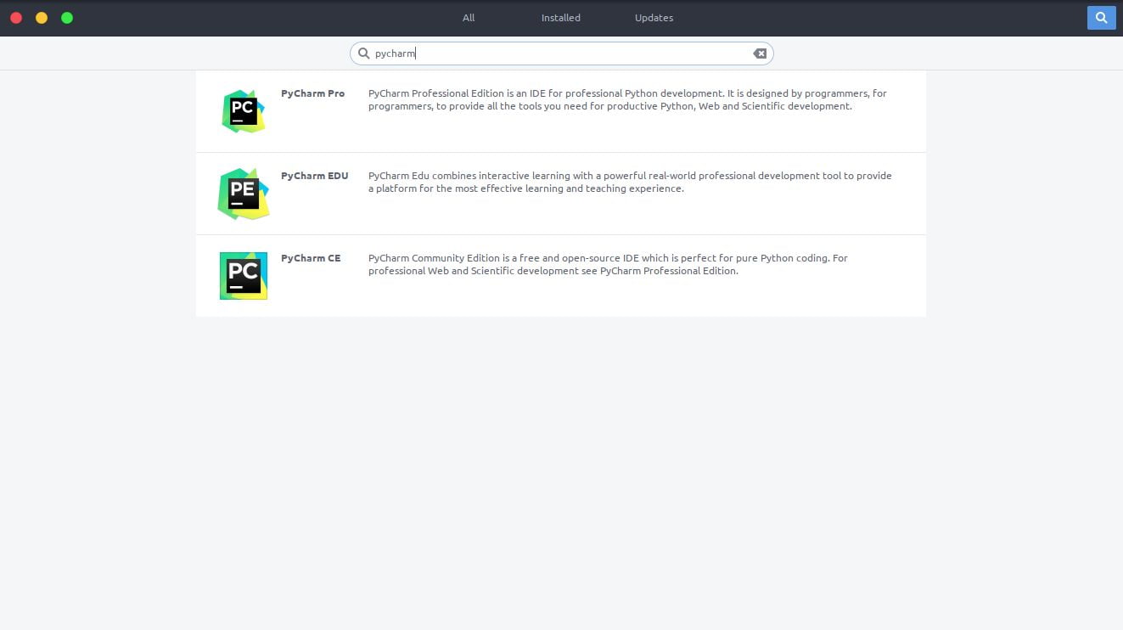Click the PyCharm EDU application icon
Image resolution: width=1123 pixels, height=630 pixels.
[244, 193]
